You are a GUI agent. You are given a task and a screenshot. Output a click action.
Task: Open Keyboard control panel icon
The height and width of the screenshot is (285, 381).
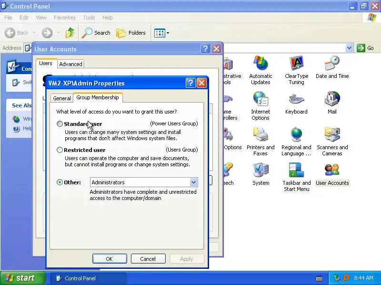(296, 103)
